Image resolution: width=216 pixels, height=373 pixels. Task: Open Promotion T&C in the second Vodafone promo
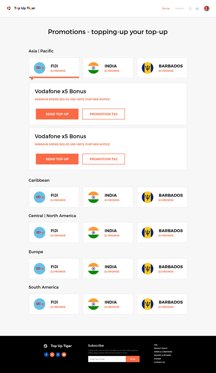tap(104, 159)
